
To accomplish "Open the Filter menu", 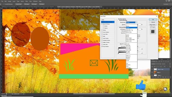I will (27, 1).
